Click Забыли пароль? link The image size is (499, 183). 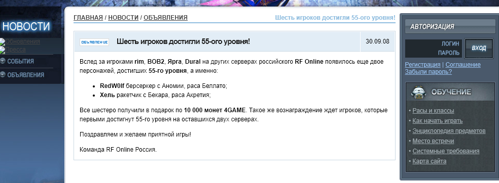click(x=429, y=72)
